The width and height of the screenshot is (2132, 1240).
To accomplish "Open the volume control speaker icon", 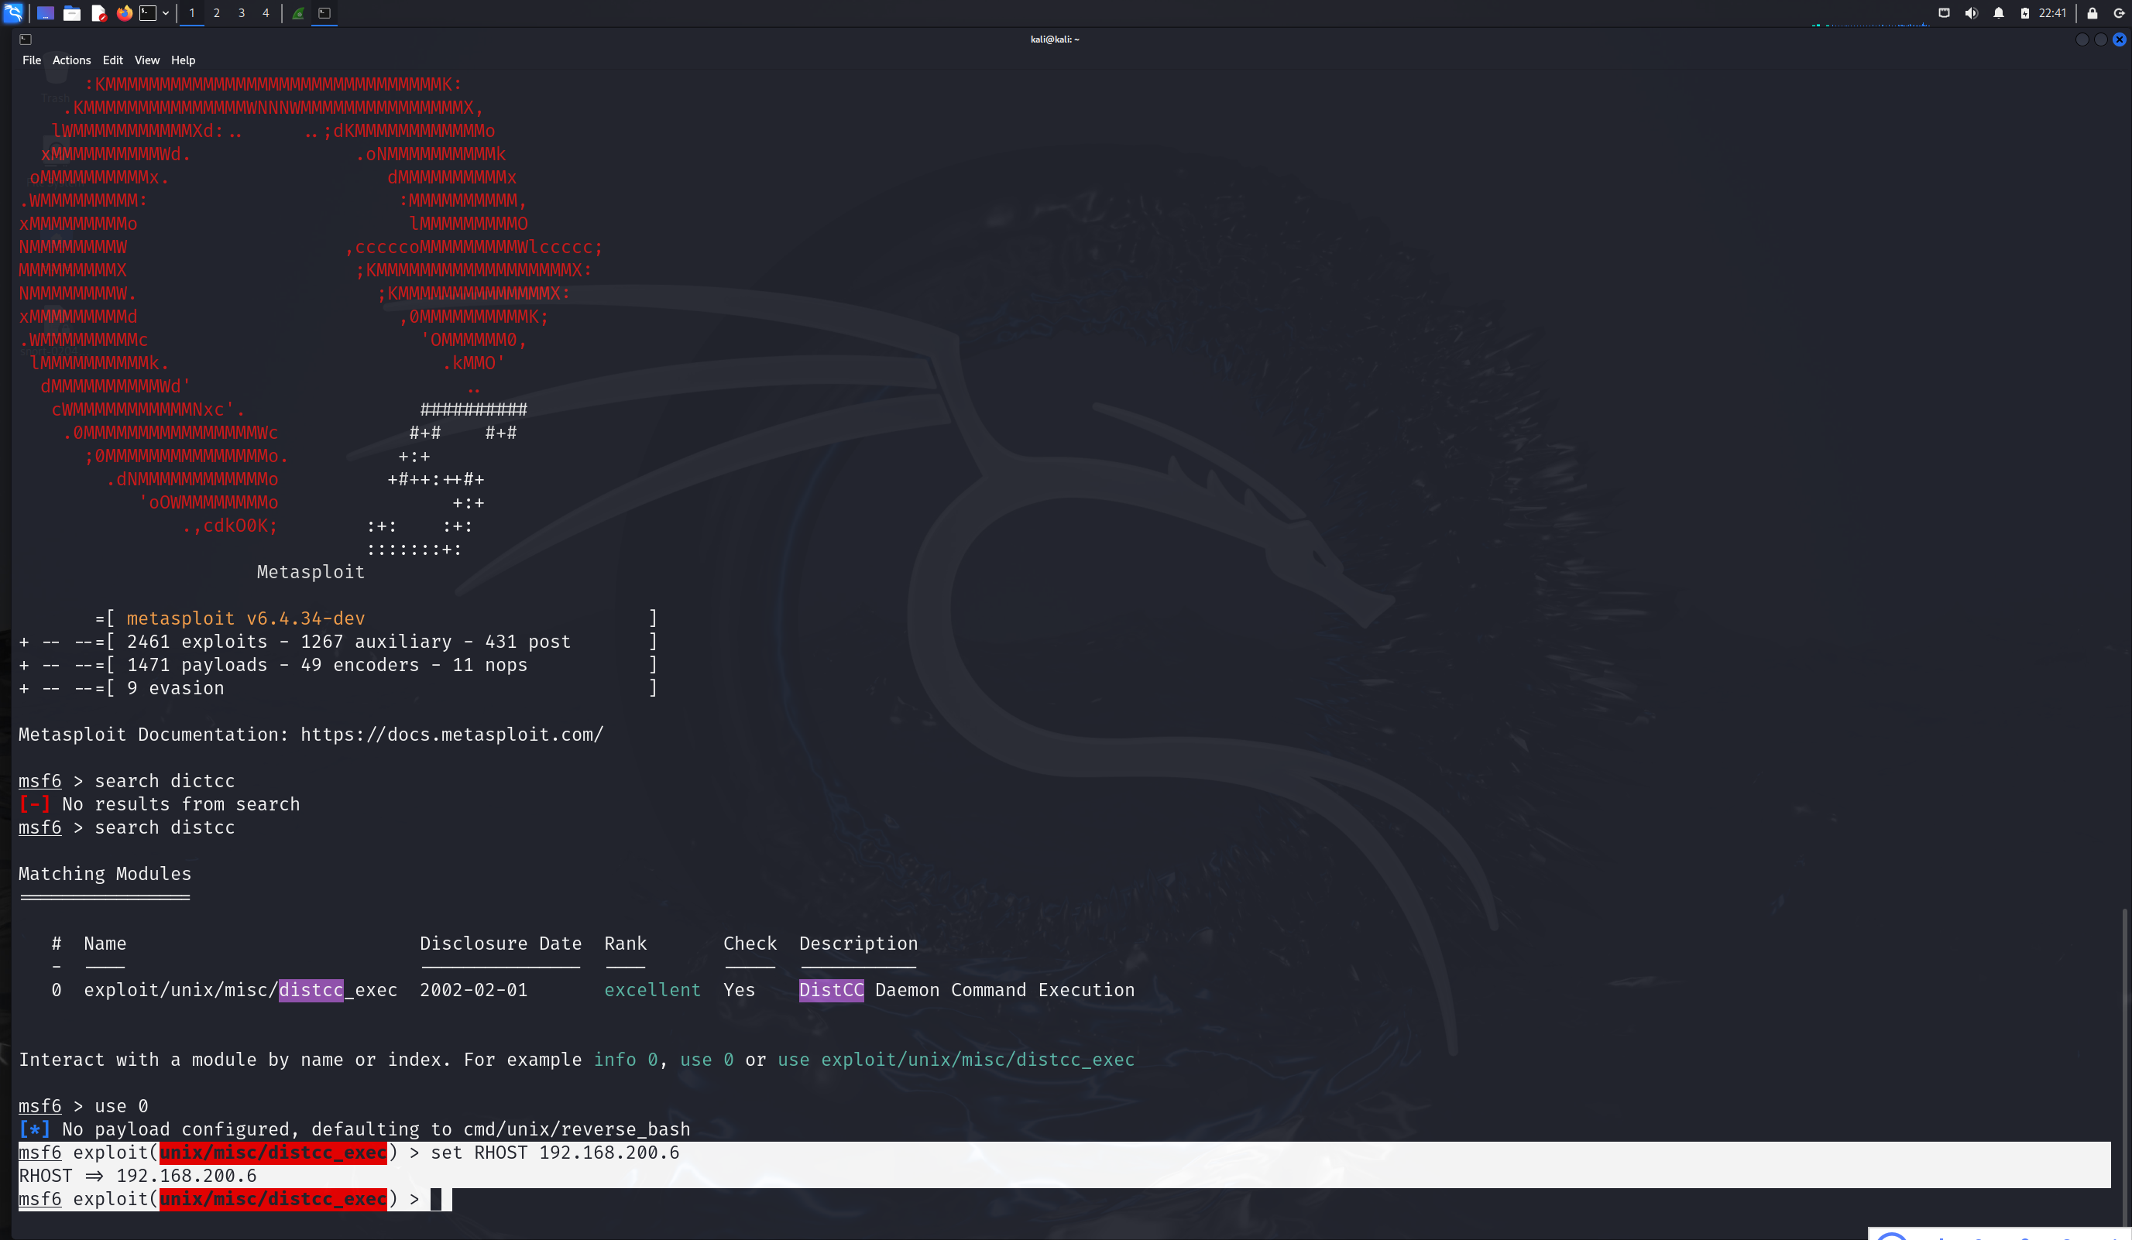I will (1971, 12).
